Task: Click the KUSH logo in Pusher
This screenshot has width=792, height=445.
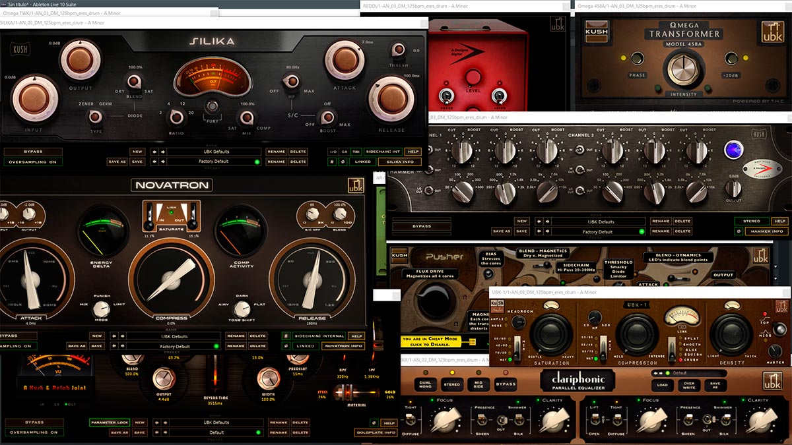Action: coord(399,255)
